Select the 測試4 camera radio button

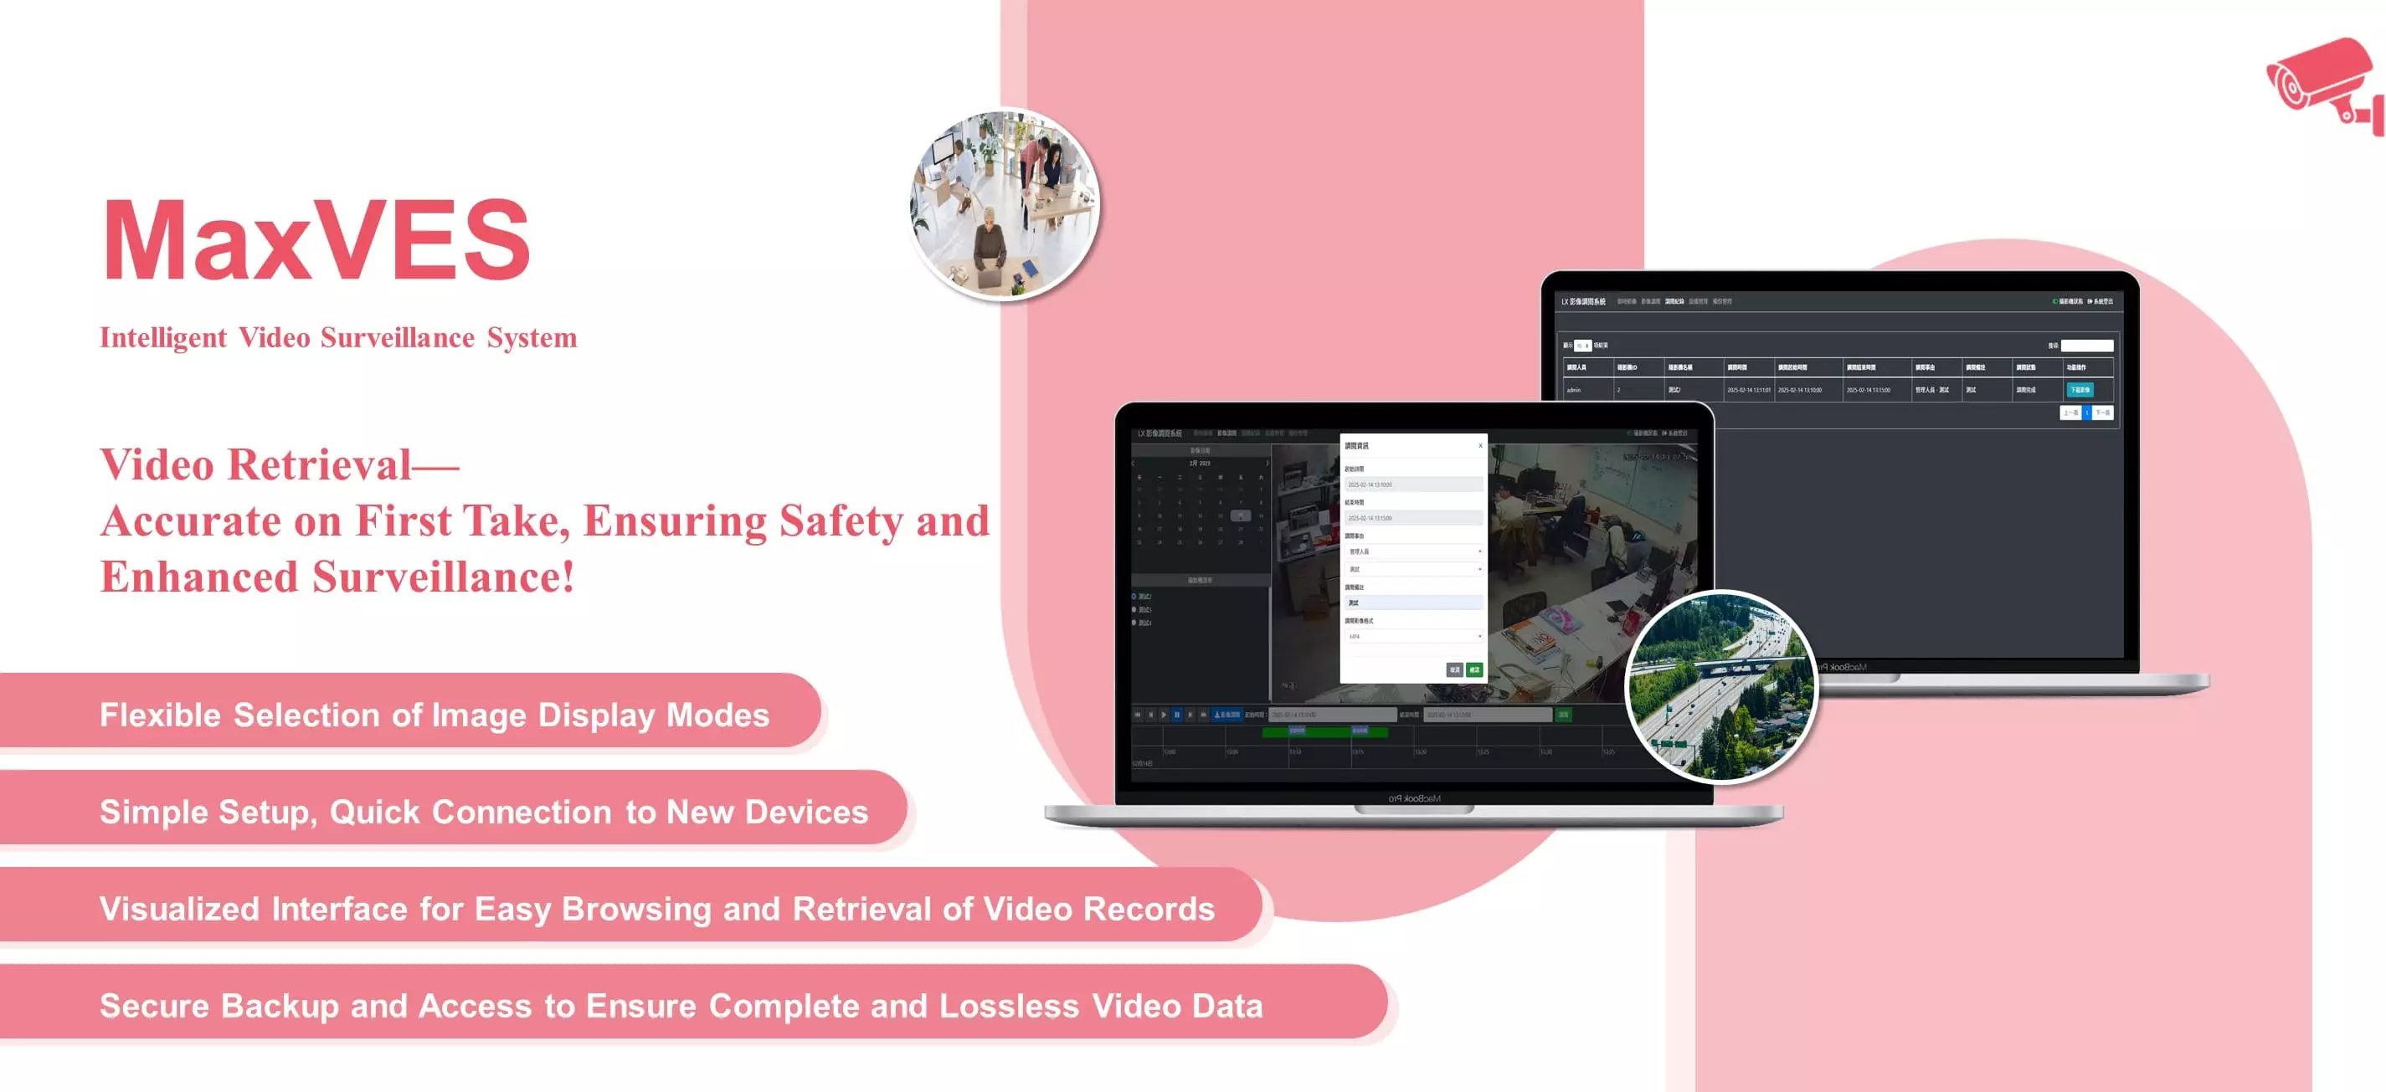[1134, 622]
